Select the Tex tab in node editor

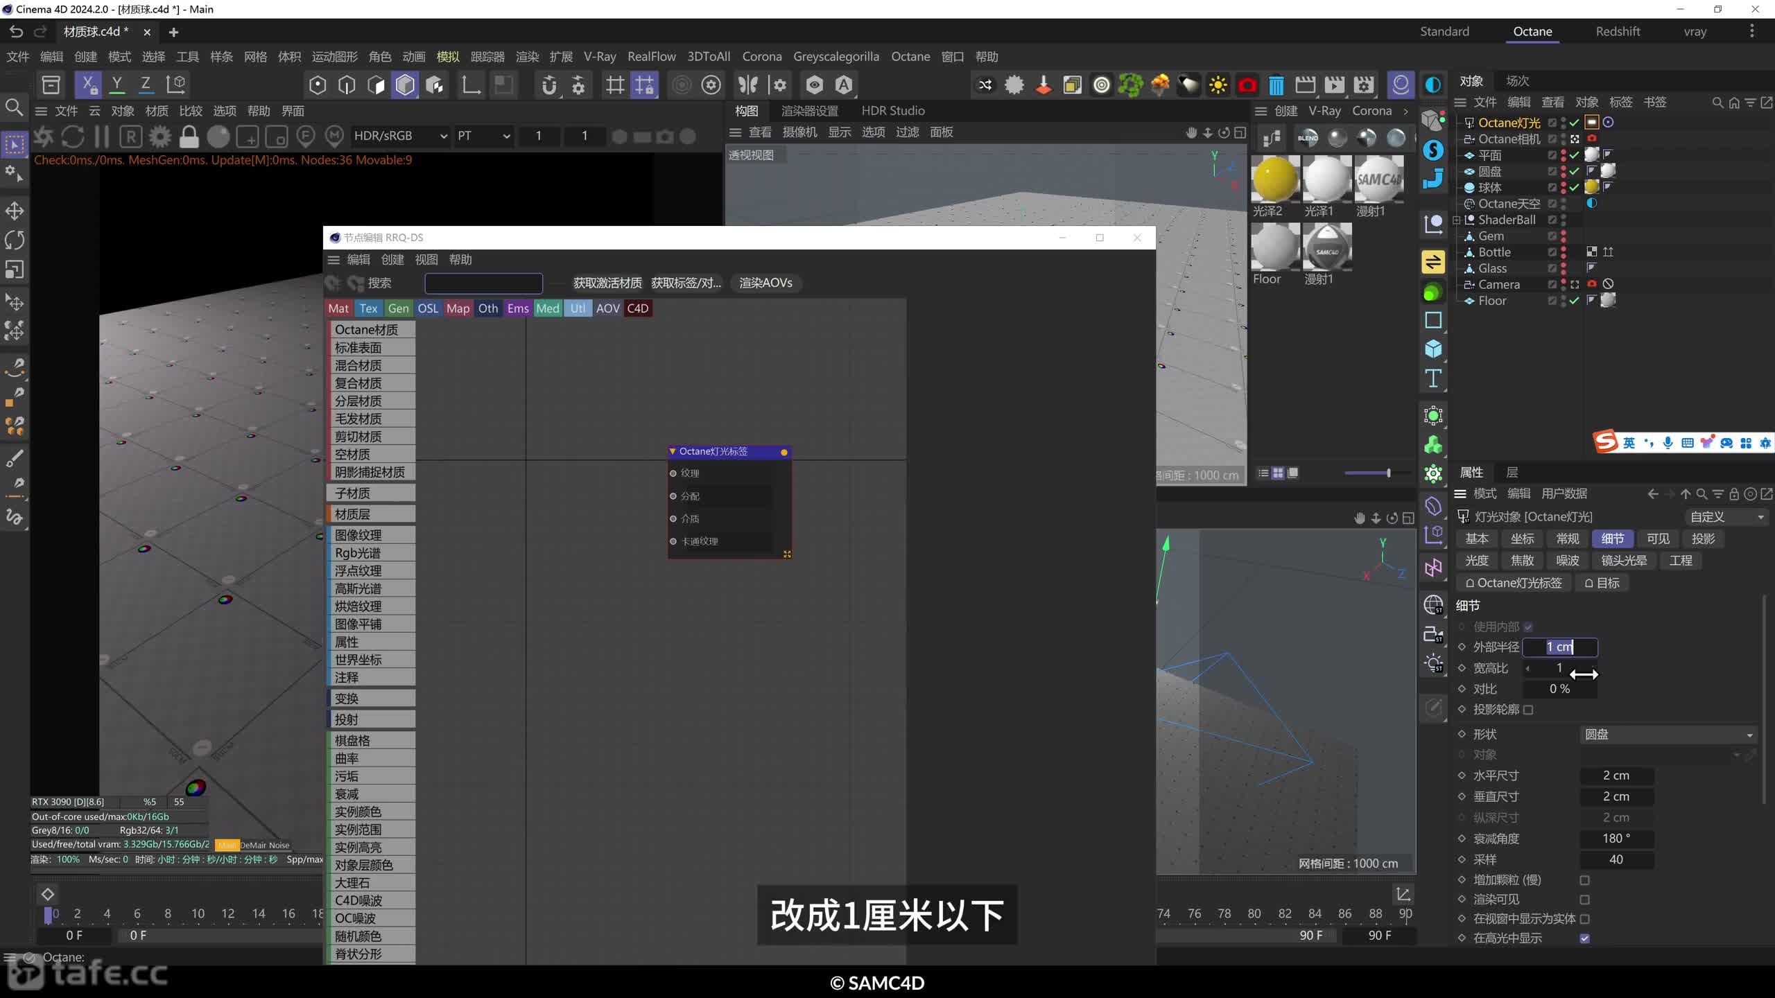(x=368, y=308)
